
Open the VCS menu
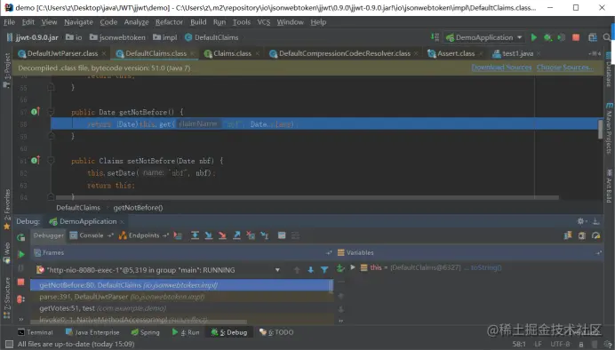[264, 22]
